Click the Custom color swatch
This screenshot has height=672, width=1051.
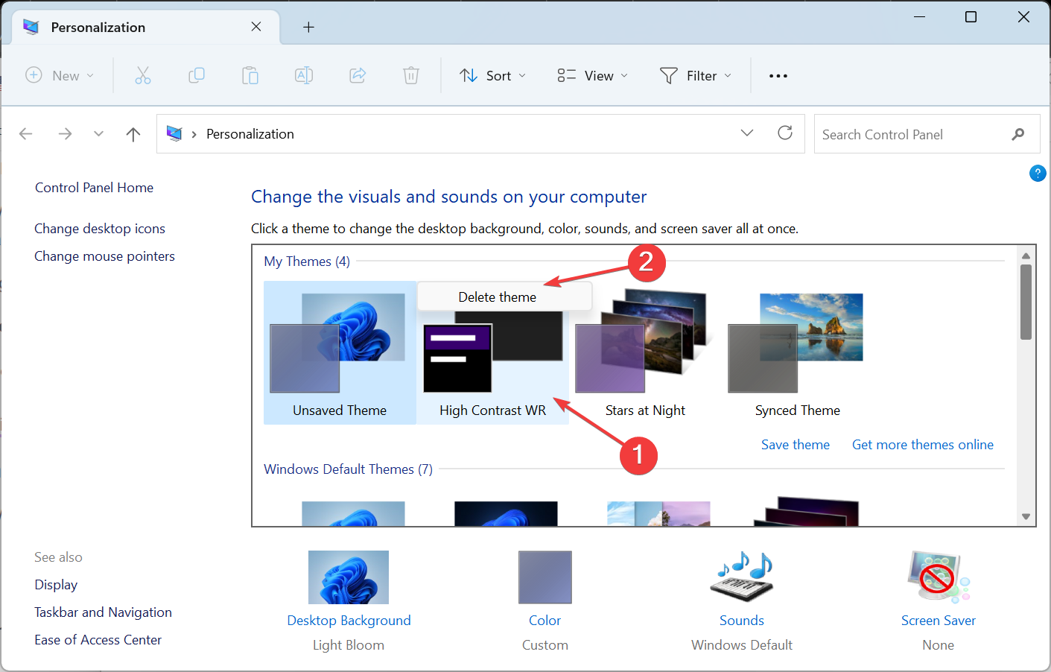544,577
